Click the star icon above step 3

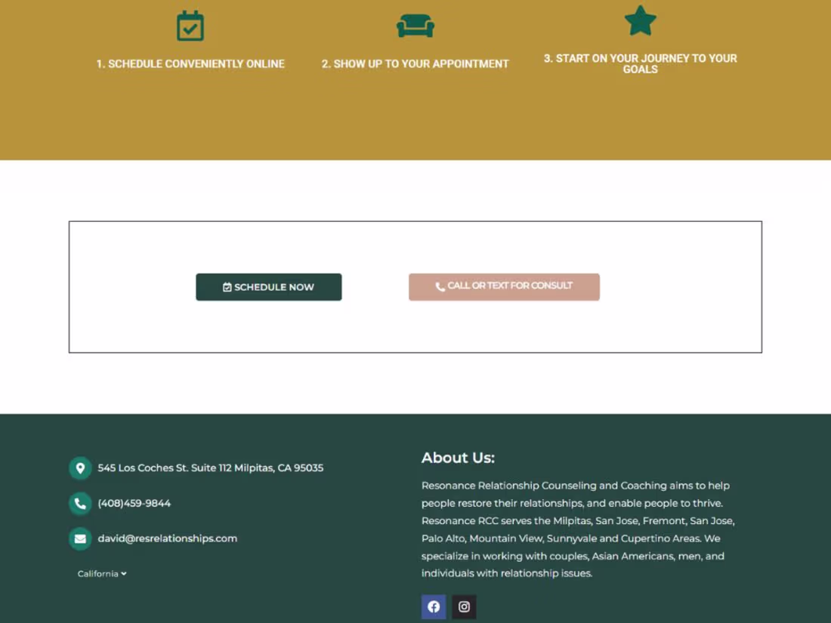click(x=641, y=20)
